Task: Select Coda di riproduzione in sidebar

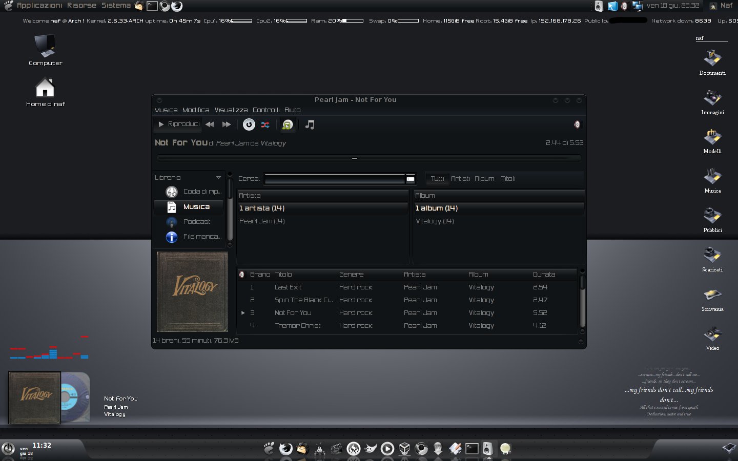Action: tap(189, 192)
